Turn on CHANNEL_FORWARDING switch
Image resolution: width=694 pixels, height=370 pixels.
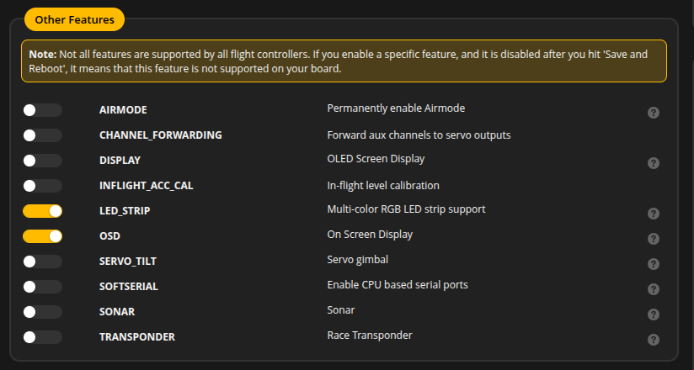[x=42, y=135]
